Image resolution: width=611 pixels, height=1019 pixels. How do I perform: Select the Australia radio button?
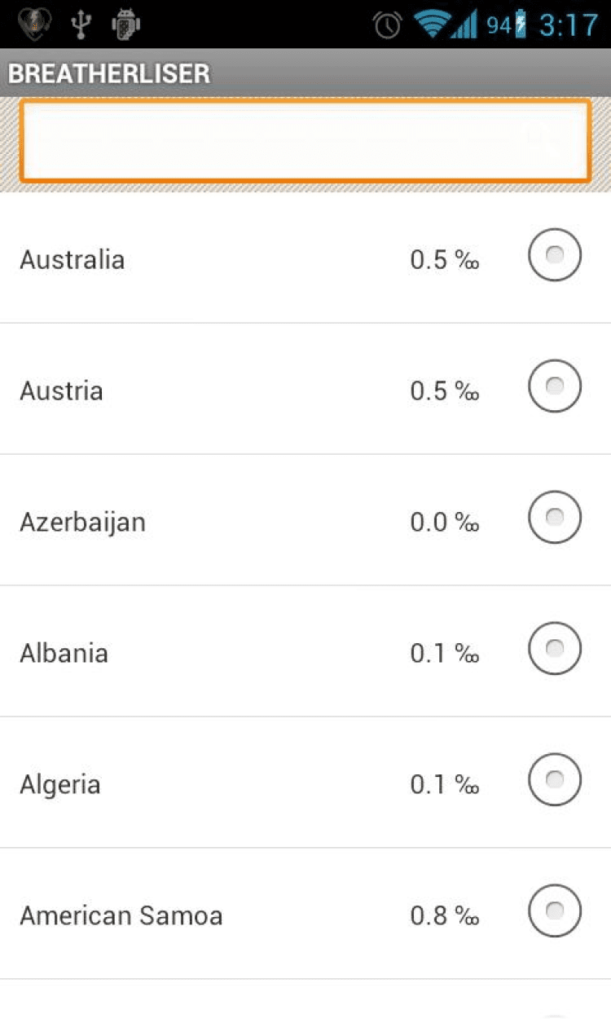pyautogui.click(x=555, y=255)
